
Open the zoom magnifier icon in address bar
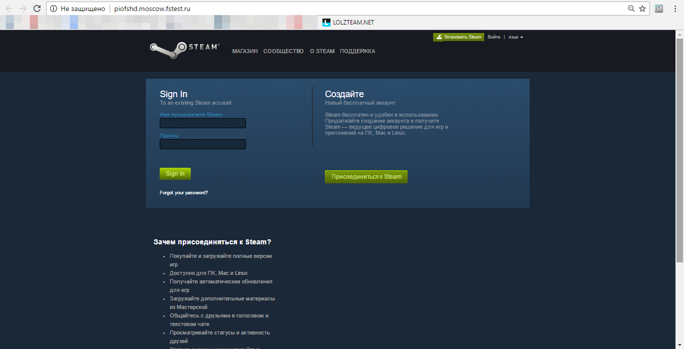pos(631,9)
